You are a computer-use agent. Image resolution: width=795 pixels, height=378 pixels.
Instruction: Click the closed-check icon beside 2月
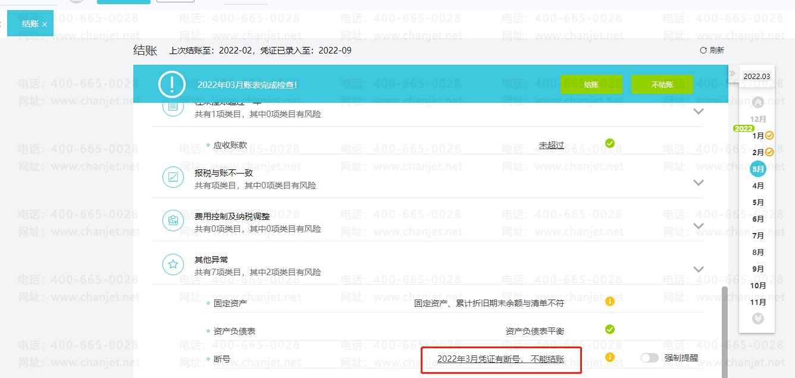(769, 152)
